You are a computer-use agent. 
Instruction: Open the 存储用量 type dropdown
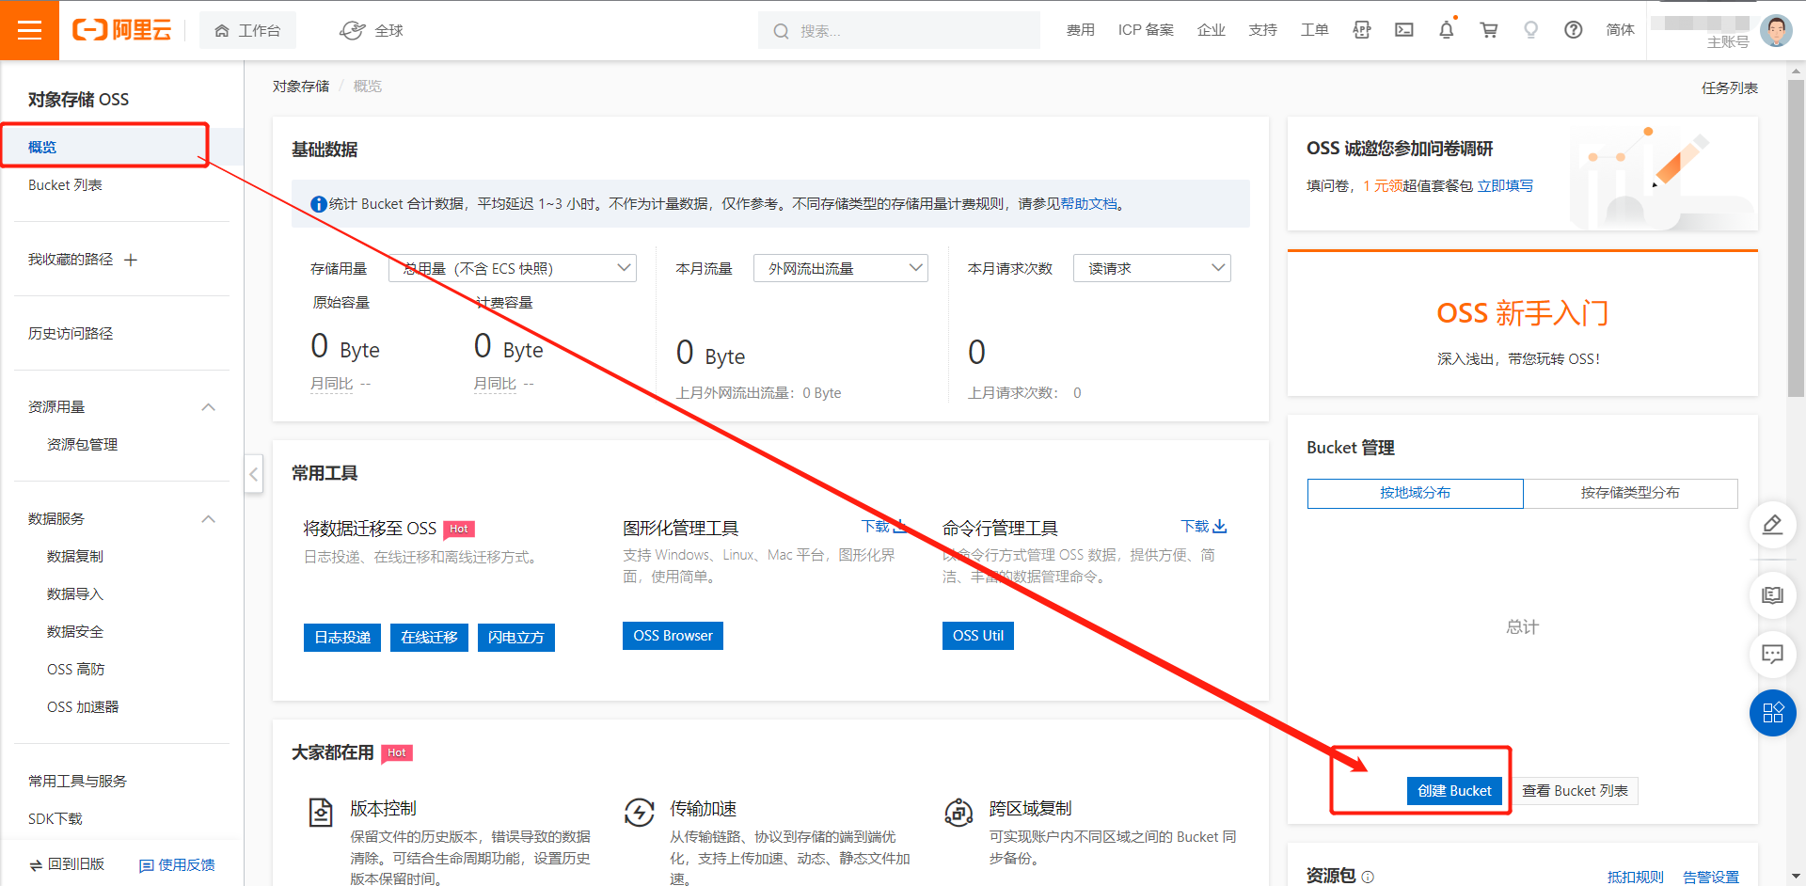click(x=513, y=268)
